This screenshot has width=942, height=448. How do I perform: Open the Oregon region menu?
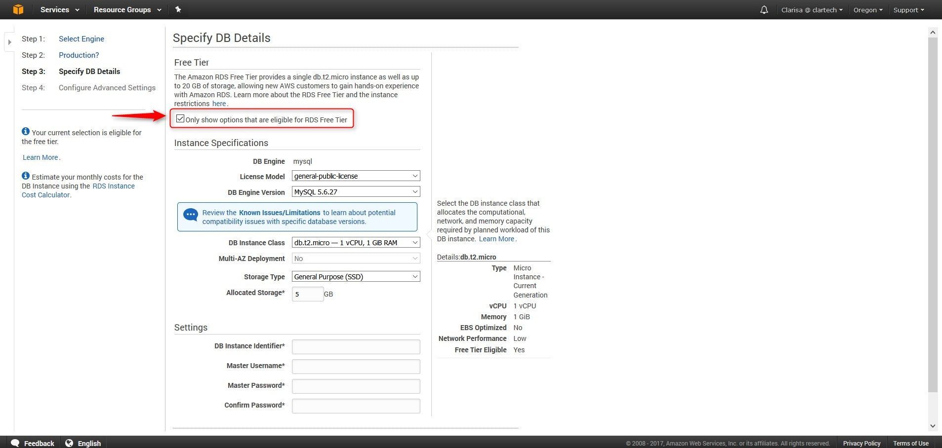[x=868, y=10]
